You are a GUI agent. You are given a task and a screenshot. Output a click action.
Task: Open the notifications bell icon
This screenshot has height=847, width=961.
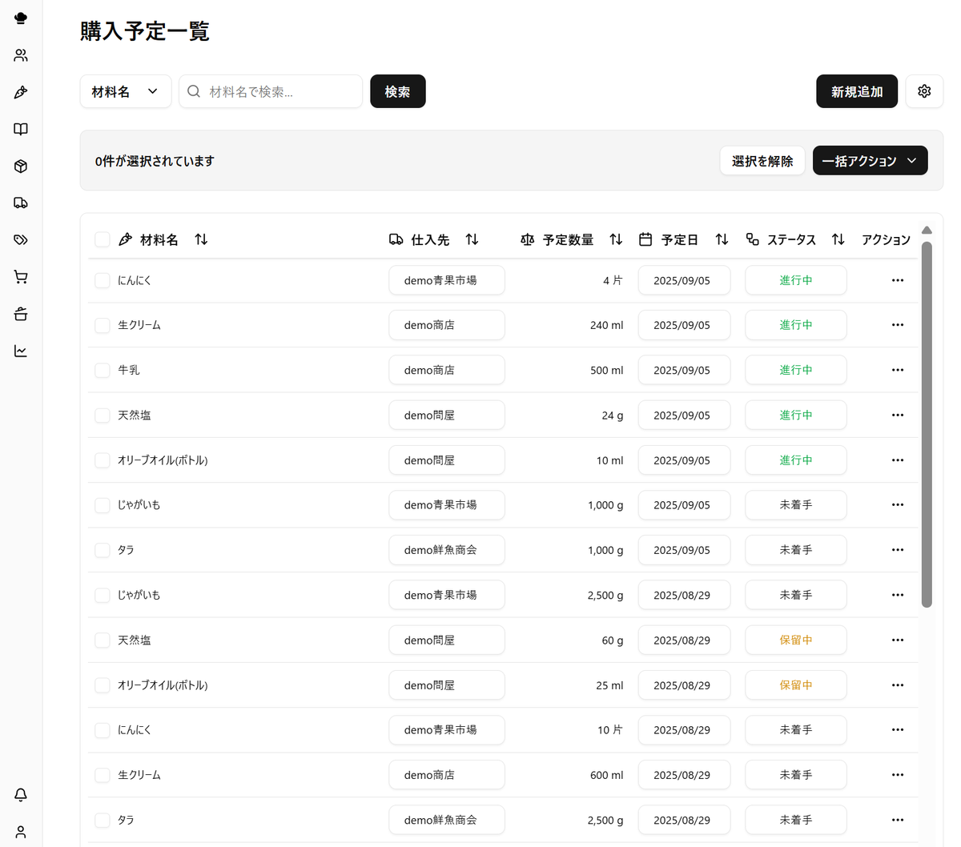point(21,794)
